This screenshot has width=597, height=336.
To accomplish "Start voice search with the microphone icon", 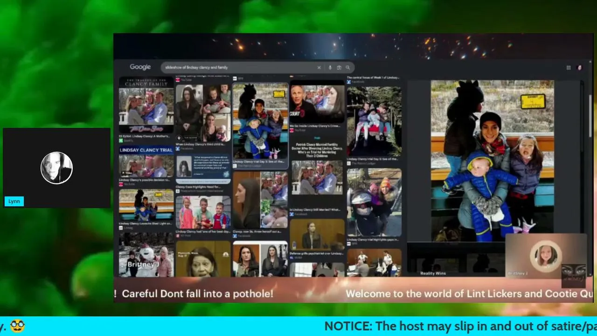I will [330, 68].
